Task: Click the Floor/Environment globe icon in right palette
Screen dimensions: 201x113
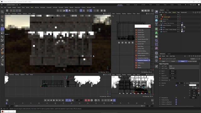Action: pos(156,53)
